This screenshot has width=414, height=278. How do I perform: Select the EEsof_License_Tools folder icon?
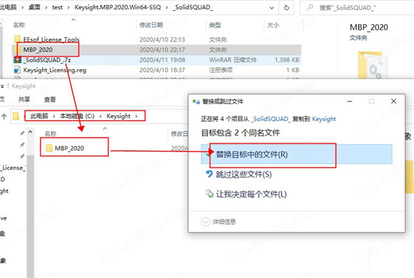tap(17, 39)
